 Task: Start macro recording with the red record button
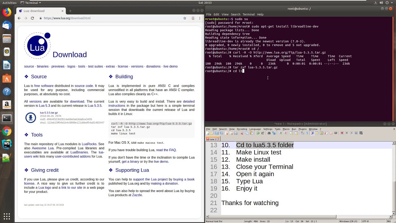coord(342,133)
